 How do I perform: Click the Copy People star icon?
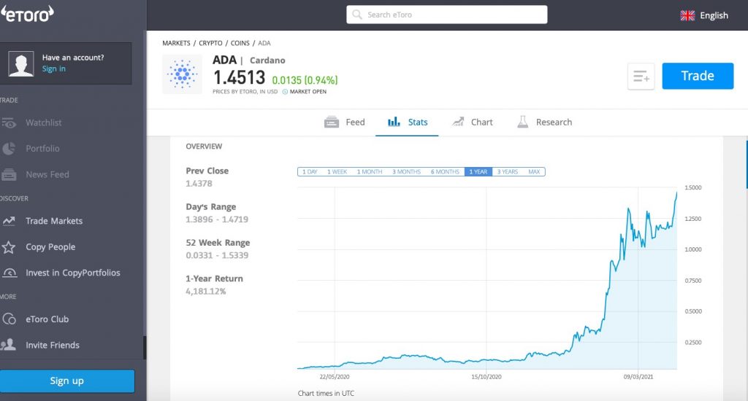coord(9,247)
